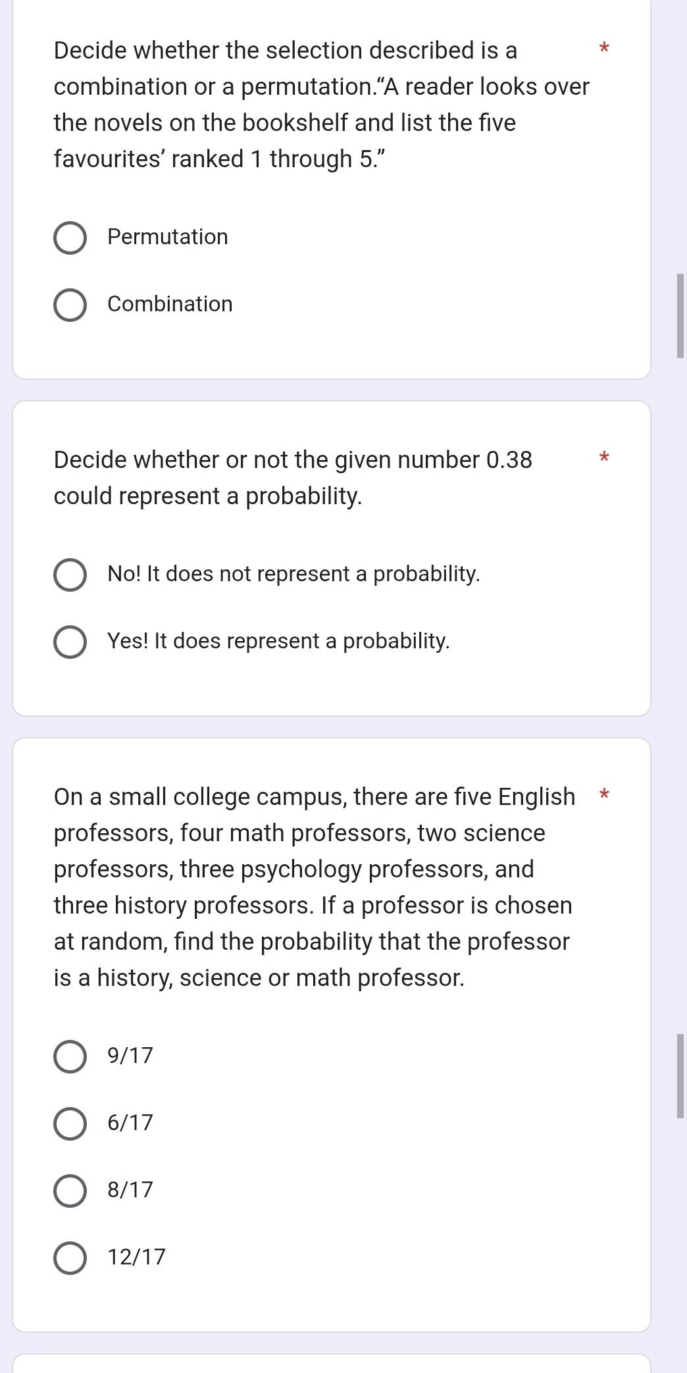This screenshot has height=1373, width=687.
Task: Click the Combination option label
Action: click(x=170, y=304)
